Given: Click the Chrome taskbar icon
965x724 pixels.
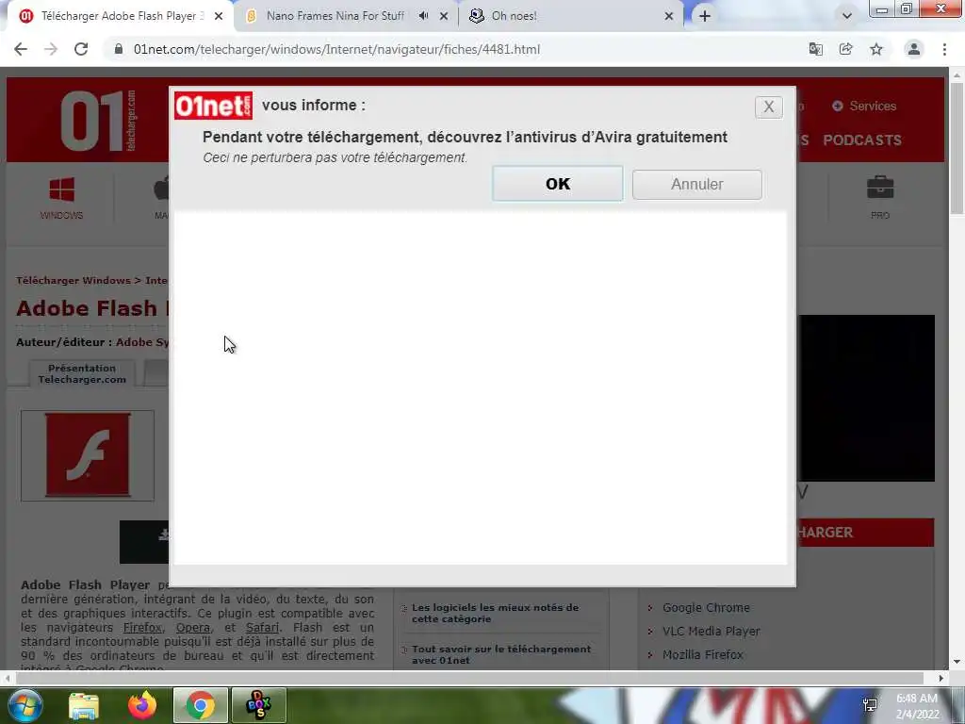Looking at the screenshot, I should click(201, 705).
